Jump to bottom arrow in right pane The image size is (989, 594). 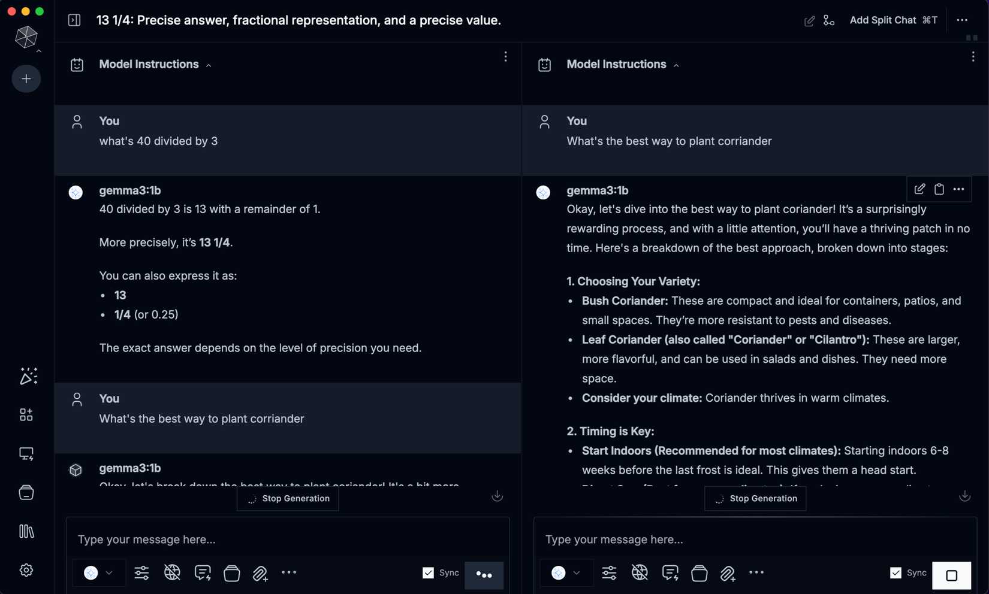point(964,496)
